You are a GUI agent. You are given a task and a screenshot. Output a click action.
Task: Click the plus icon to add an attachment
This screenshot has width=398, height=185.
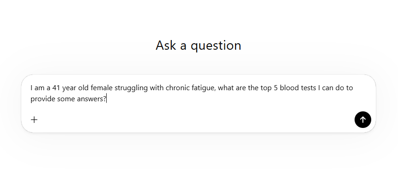(x=34, y=120)
